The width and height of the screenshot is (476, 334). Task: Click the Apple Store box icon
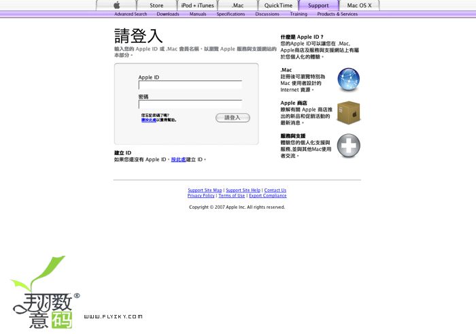[348, 113]
